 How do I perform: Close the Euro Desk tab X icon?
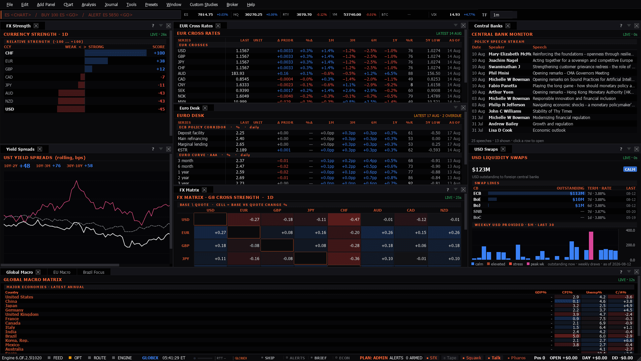tap(205, 108)
